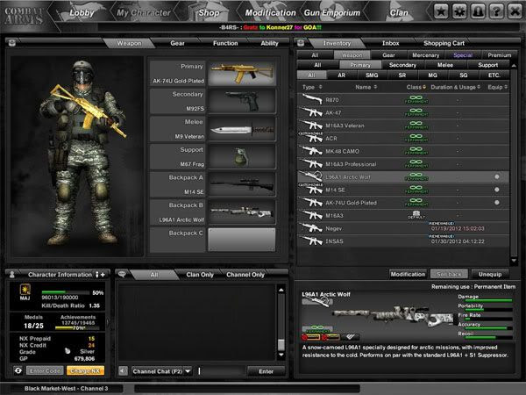526x395 pixels.
Task: Click the INSAS rifle icon in inventory
Action: [311, 241]
